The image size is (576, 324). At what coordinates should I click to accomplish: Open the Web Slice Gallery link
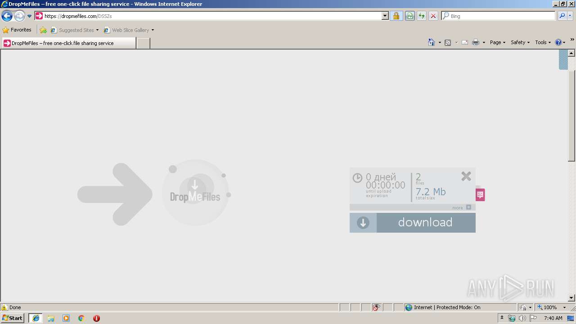(x=126, y=30)
